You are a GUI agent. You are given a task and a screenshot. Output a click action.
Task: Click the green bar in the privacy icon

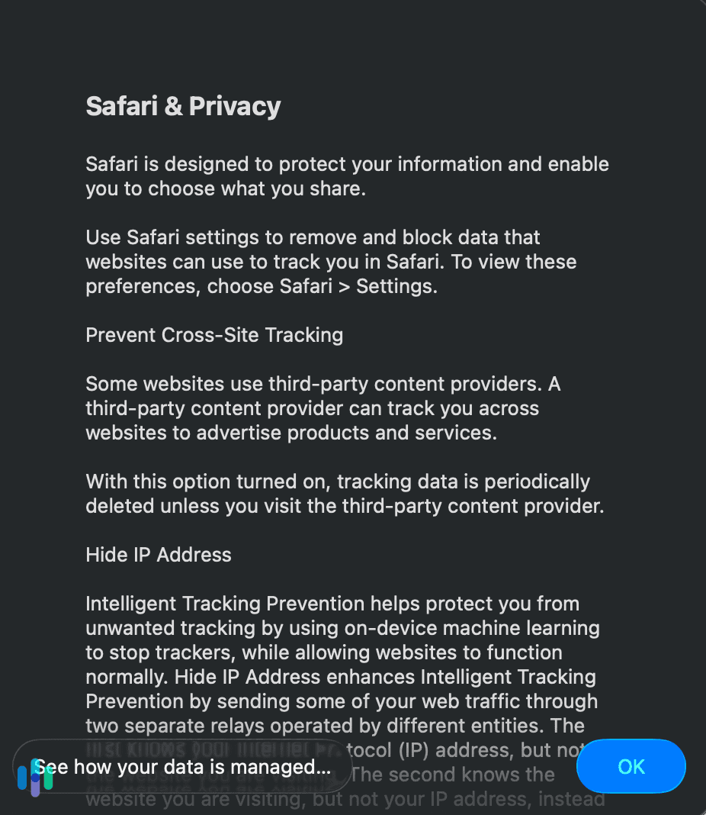(48, 777)
